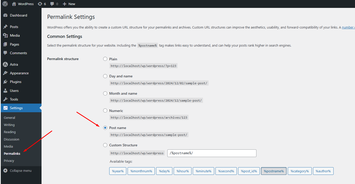Screen dimensions: 355x184
Task: Open the New content menu in admin bar
Action: pyautogui.click(x=69, y=4)
